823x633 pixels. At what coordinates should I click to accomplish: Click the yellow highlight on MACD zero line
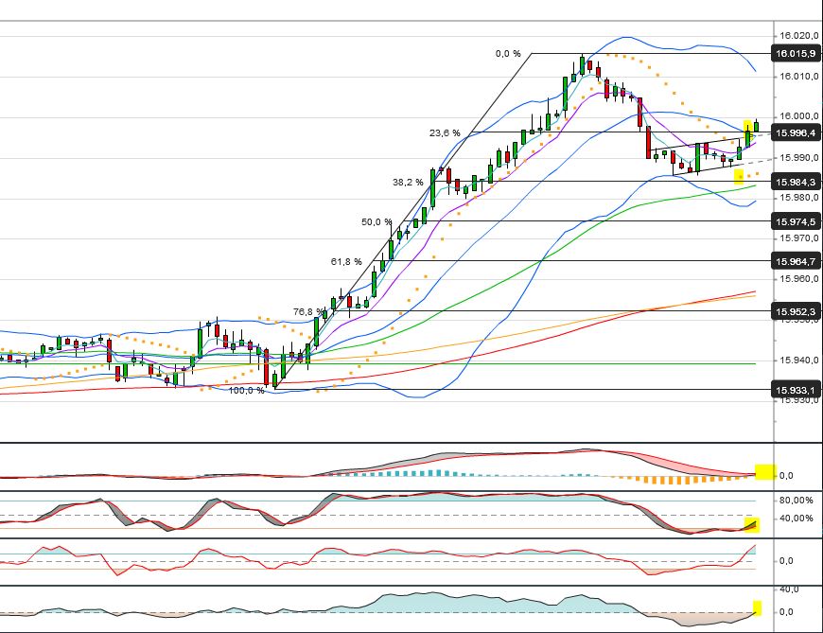(765, 472)
